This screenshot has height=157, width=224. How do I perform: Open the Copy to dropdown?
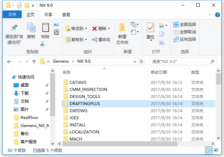[76, 39]
